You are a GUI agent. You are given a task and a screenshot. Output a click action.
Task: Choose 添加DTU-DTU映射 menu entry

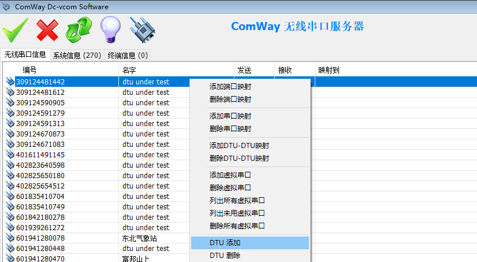tap(250, 146)
